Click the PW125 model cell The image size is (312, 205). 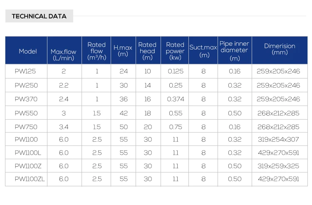pyautogui.click(x=25, y=71)
